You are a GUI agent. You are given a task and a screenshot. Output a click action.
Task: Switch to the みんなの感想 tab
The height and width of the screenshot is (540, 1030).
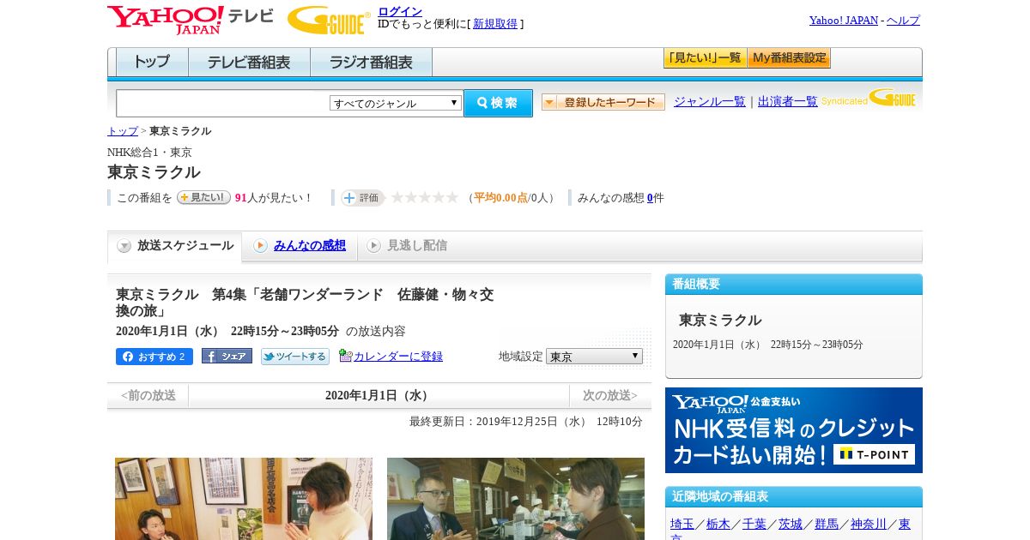click(310, 246)
